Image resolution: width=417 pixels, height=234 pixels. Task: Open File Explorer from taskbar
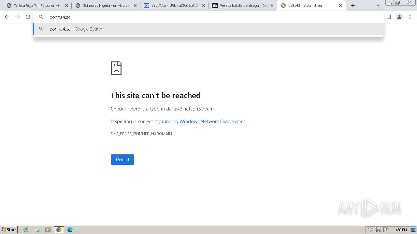(x=37, y=230)
